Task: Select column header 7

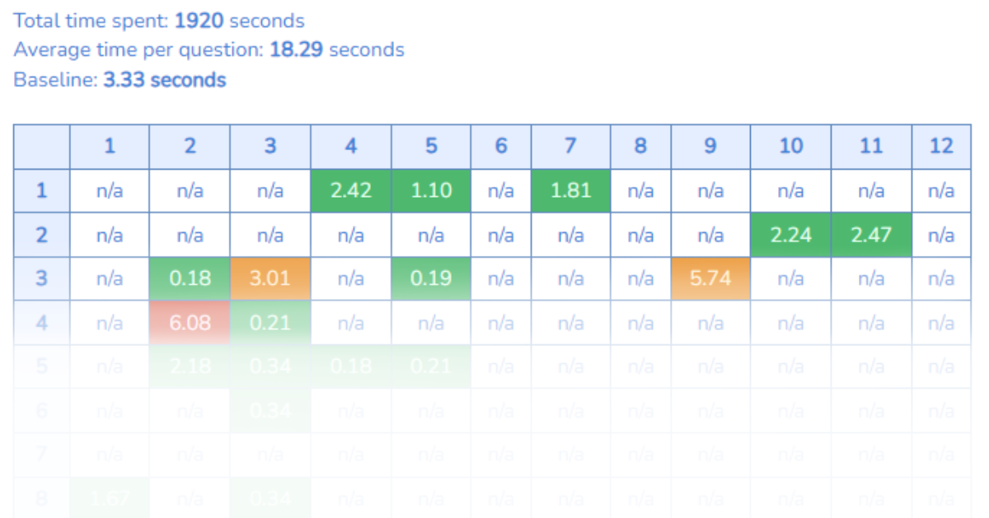Action: 570,147
